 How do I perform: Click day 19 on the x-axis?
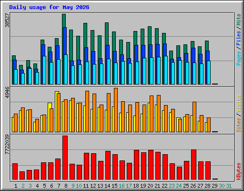click(143, 186)
